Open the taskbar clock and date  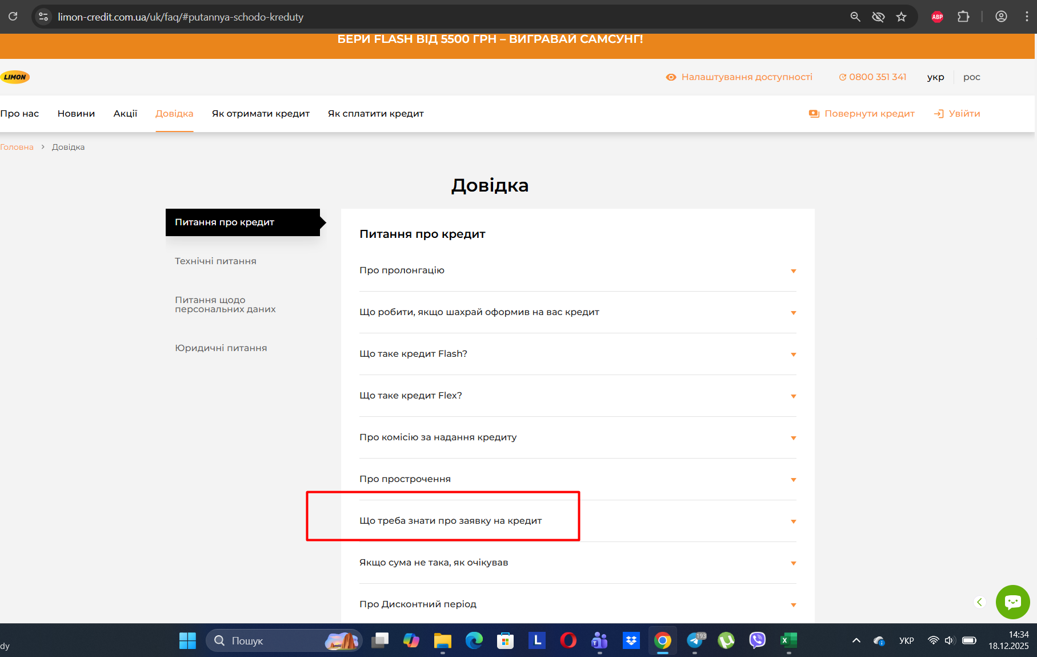pyautogui.click(x=1008, y=640)
